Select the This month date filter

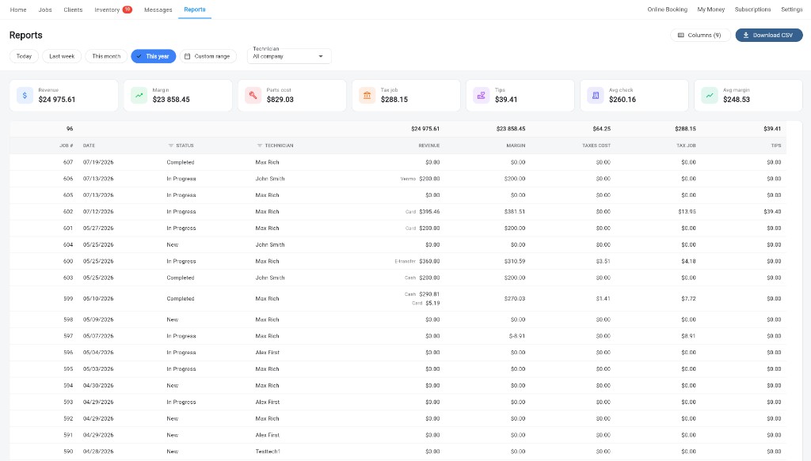[x=106, y=56]
